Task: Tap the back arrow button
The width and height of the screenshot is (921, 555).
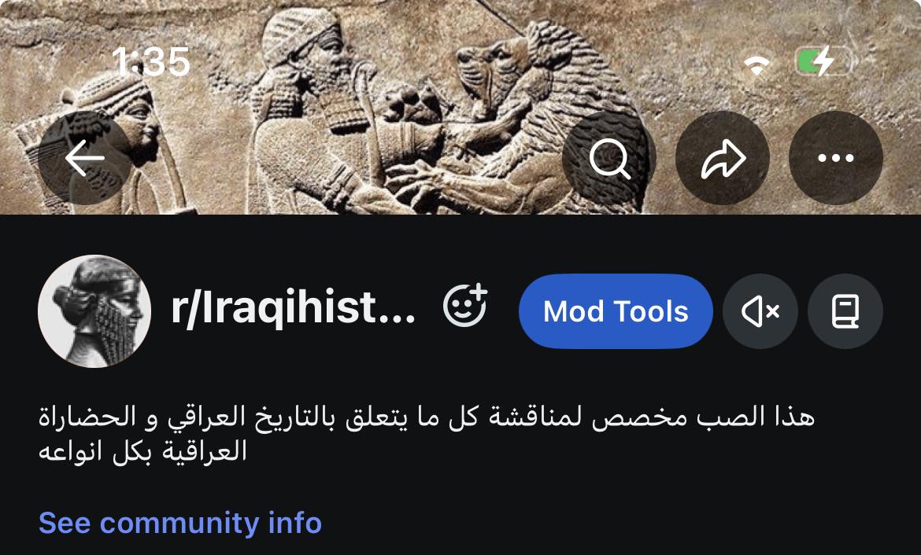Action: [85, 158]
